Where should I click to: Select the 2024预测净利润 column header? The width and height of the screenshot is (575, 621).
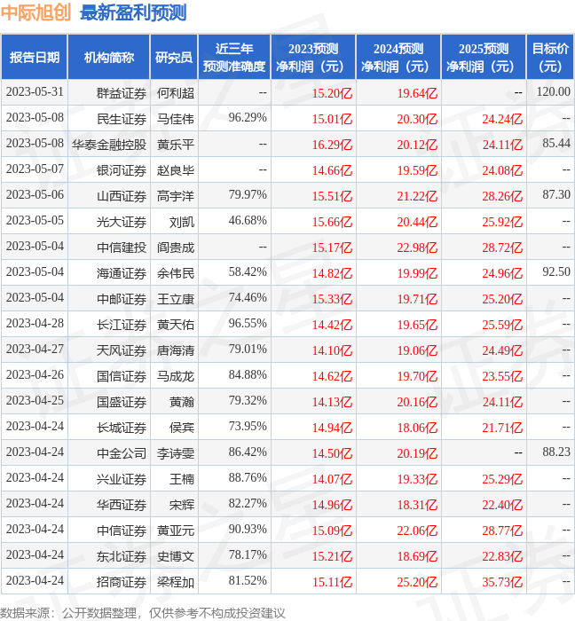(x=398, y=58)
